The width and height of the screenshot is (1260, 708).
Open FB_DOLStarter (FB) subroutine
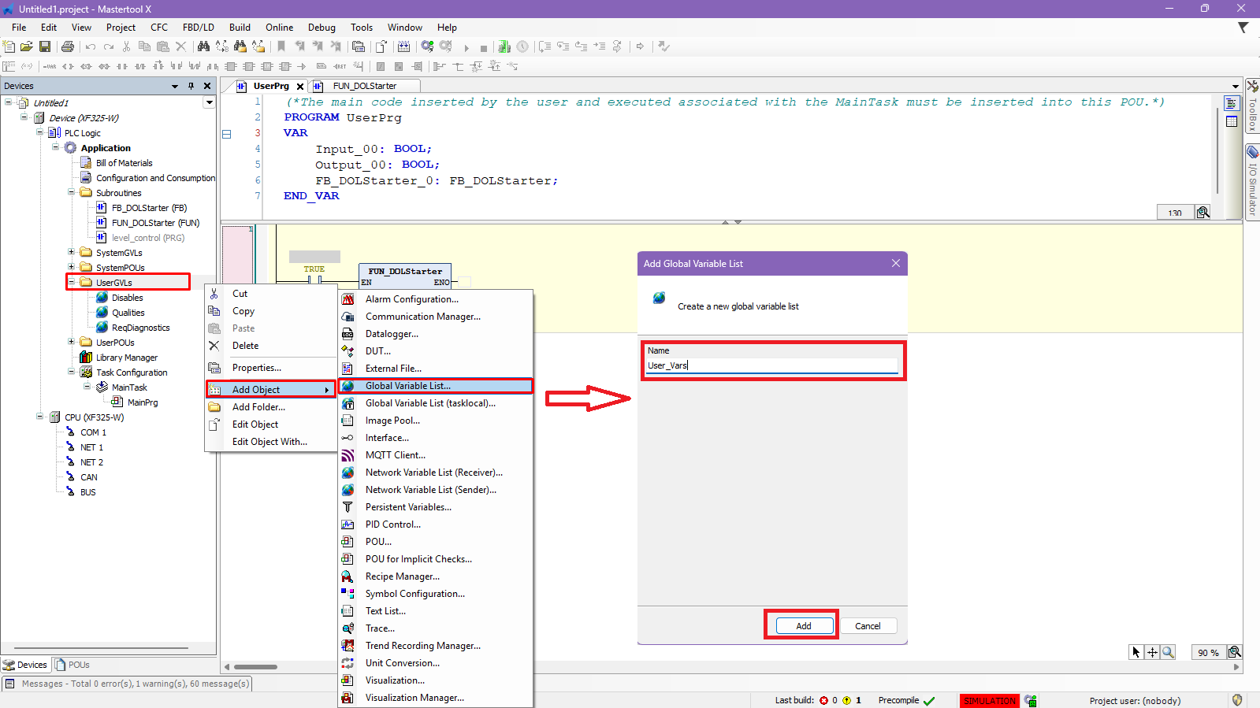tap(148, 208)
